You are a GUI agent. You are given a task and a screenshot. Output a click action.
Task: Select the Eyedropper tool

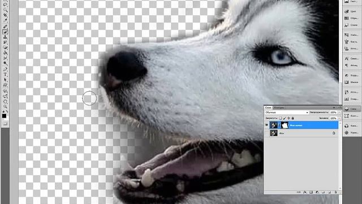click(x=5, y=20)
